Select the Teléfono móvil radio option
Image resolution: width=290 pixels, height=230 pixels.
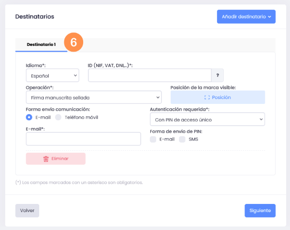pyautogui.click(x=58, y=117)
